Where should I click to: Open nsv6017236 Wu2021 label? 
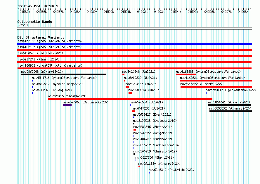148,108
